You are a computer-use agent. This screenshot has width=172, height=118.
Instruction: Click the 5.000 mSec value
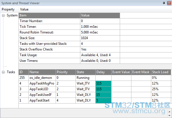[x=89, y=32]
